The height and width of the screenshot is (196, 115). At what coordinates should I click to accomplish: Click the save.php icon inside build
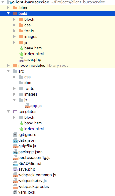[21, 60]
